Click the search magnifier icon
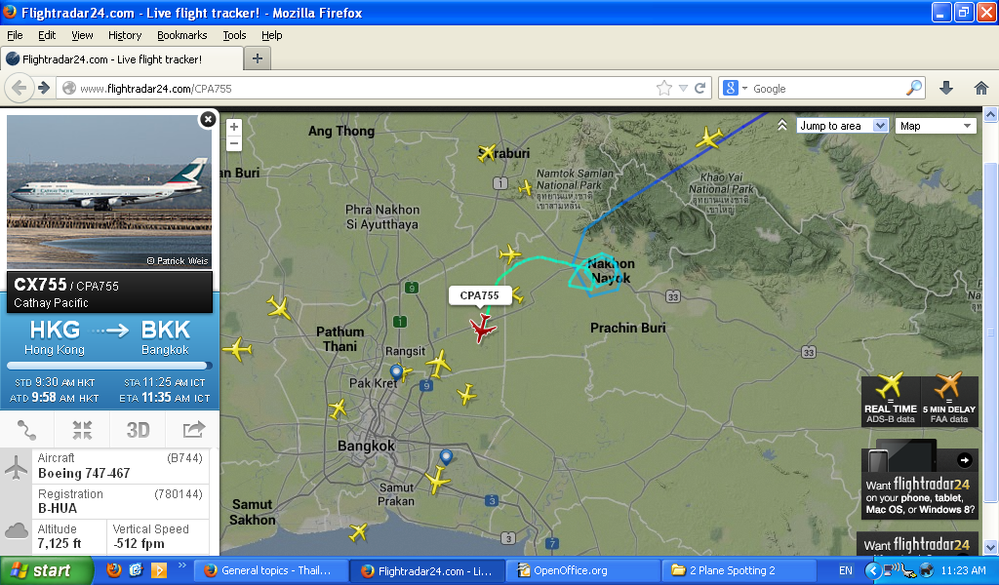This screenshot has width=999, height=585. point(913,88)
